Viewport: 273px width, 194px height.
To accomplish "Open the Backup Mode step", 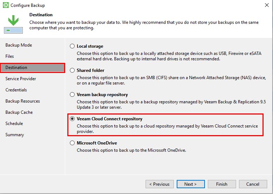I will (x=18, y=45).
